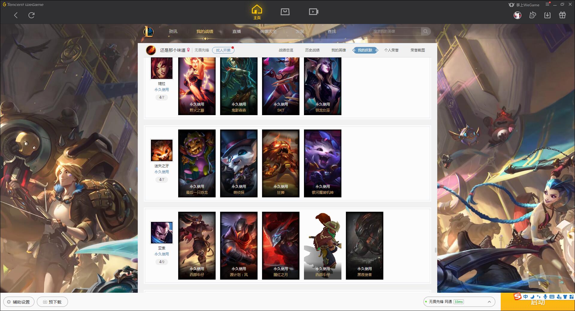Click the player profile avatar icon
Viewport: 575px width, 311px height.
151,50
